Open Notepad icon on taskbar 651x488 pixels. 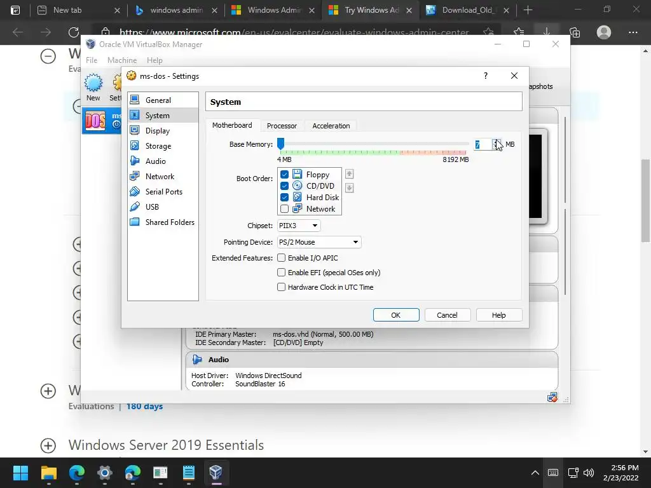(188, 473)
